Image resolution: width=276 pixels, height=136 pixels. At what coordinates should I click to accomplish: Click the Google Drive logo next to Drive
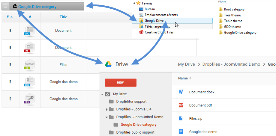(x=108, y=64)
